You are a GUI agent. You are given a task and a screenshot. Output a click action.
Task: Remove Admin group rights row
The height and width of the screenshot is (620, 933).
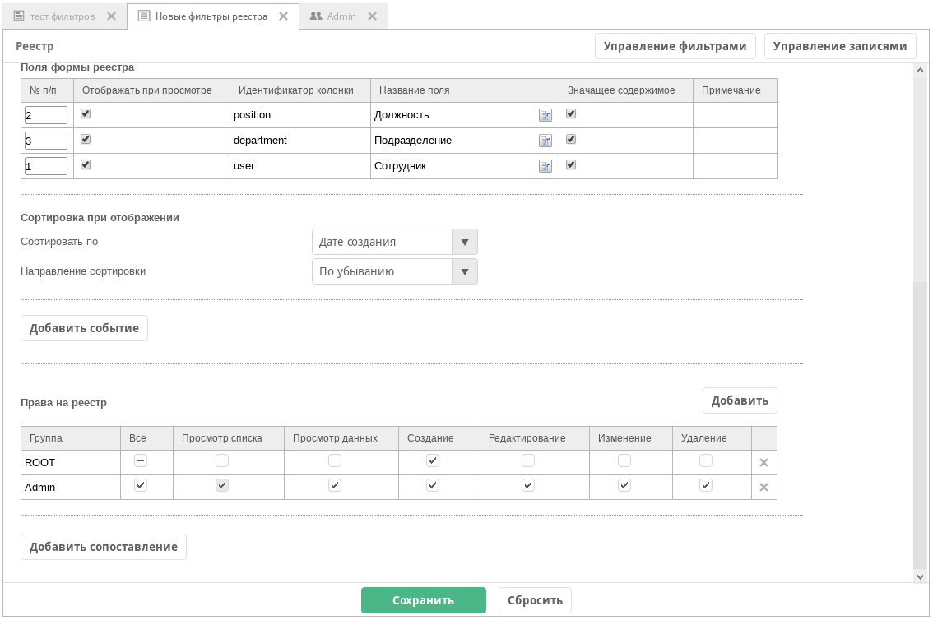764,488
